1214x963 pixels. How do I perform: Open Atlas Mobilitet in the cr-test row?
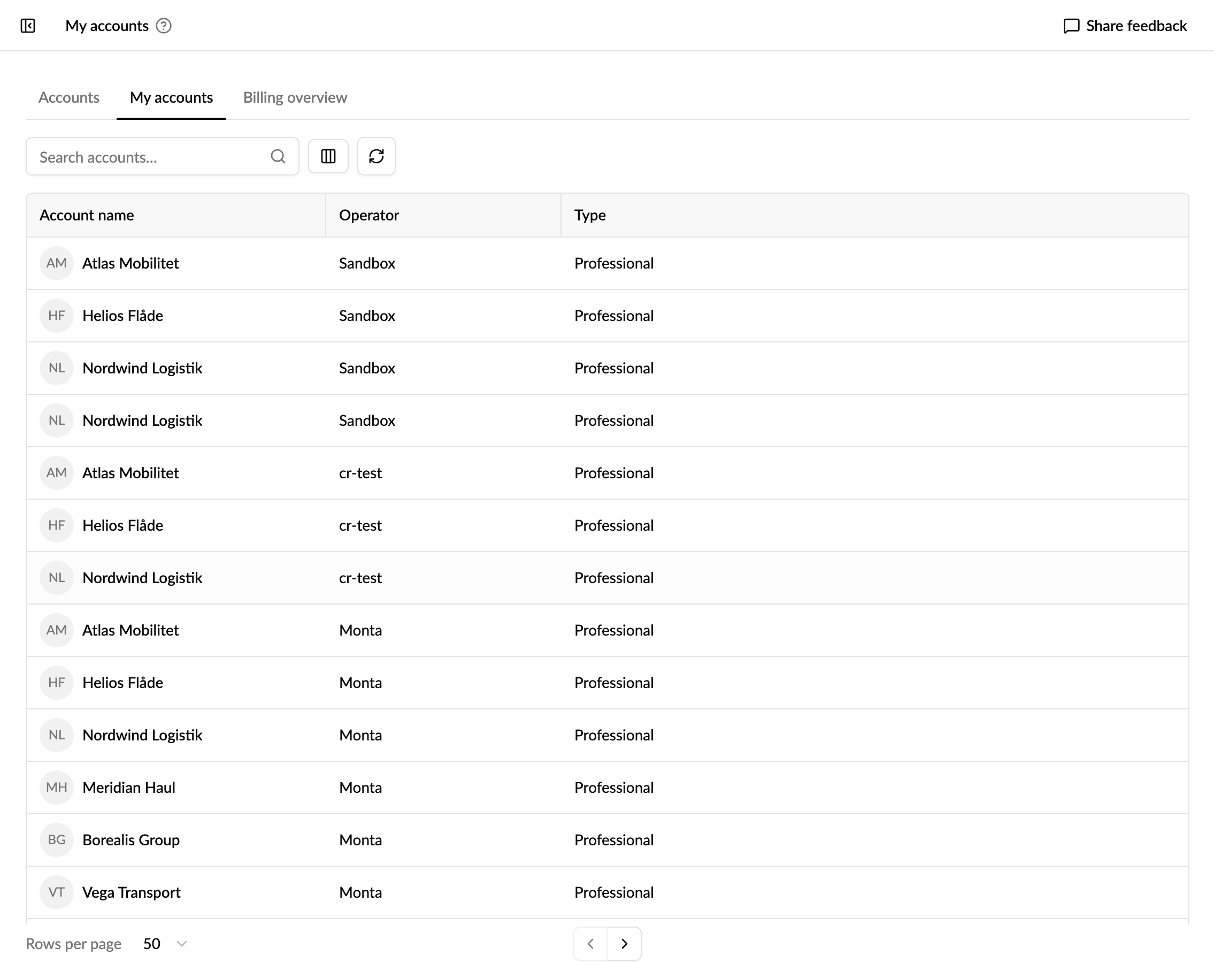click(x=130, y=472)
